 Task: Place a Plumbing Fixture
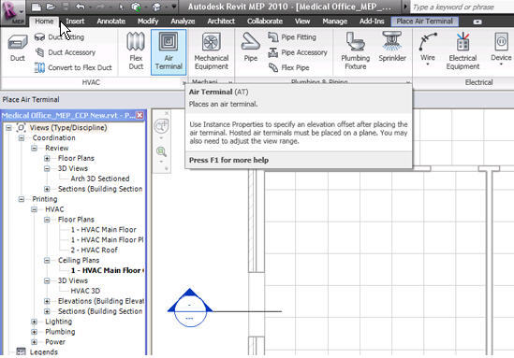[x=356, y=51]
